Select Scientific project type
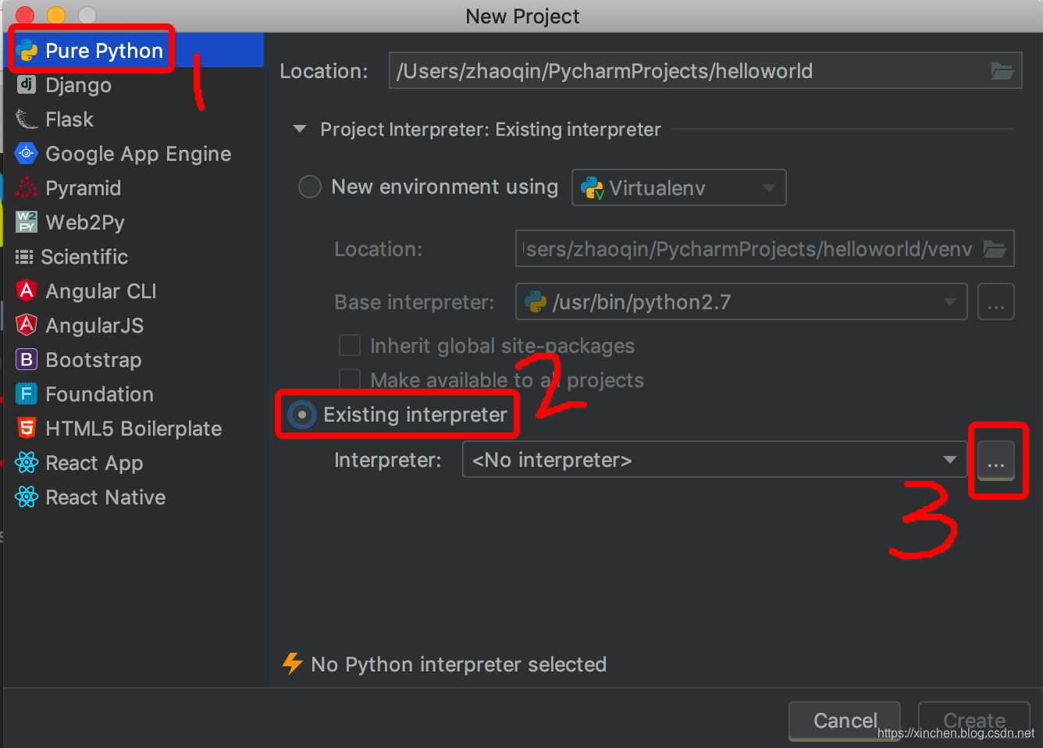 [x=133, y=256]
